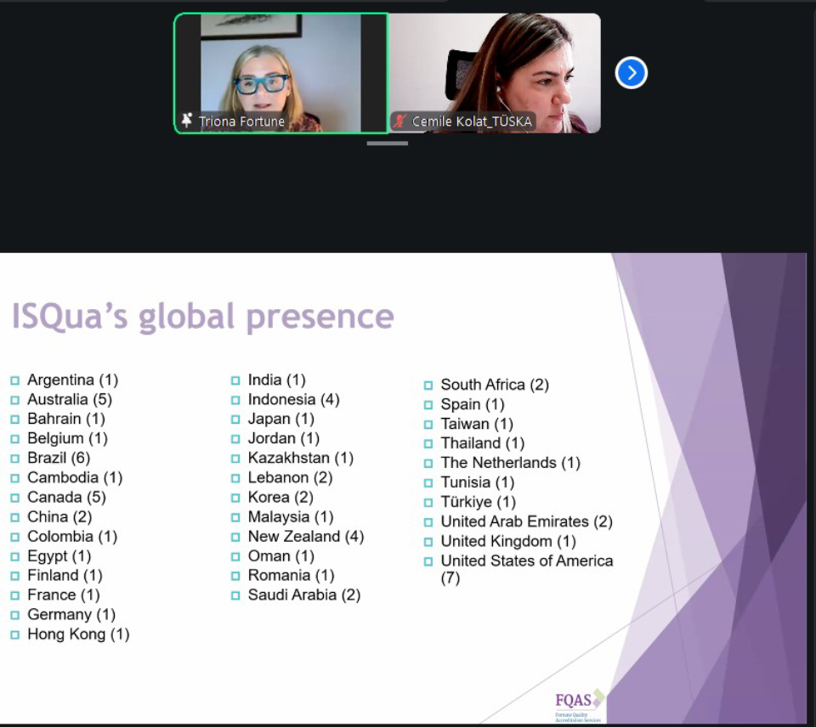This screenshot has height=727, width=816.
Task: Click the 'India (1)' list entry
Action: click(277, 380)
